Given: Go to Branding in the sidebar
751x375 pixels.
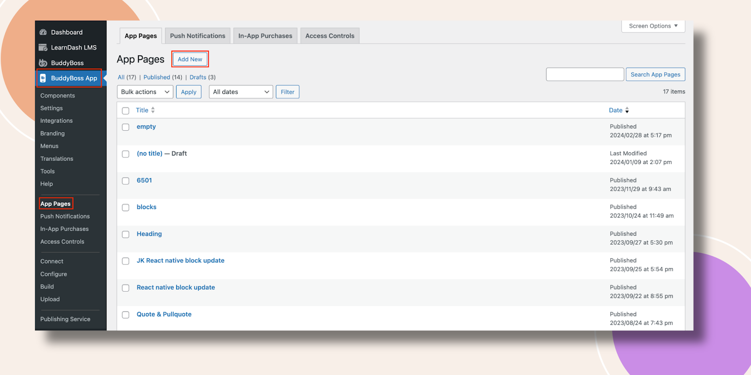Looking at the screenshot, I should tap(53, 134).
